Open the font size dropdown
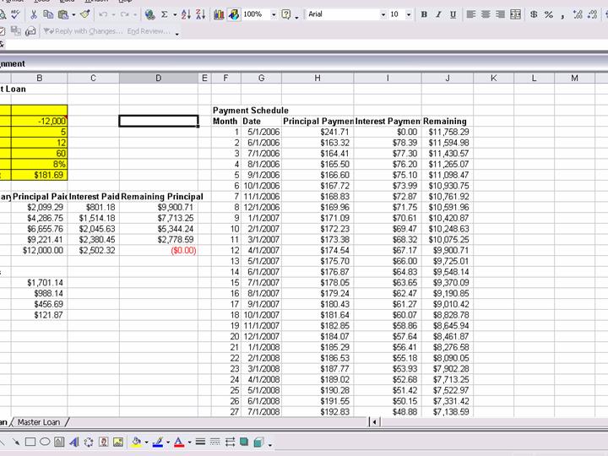Viewport: 608px width, 456px height. 410,14
